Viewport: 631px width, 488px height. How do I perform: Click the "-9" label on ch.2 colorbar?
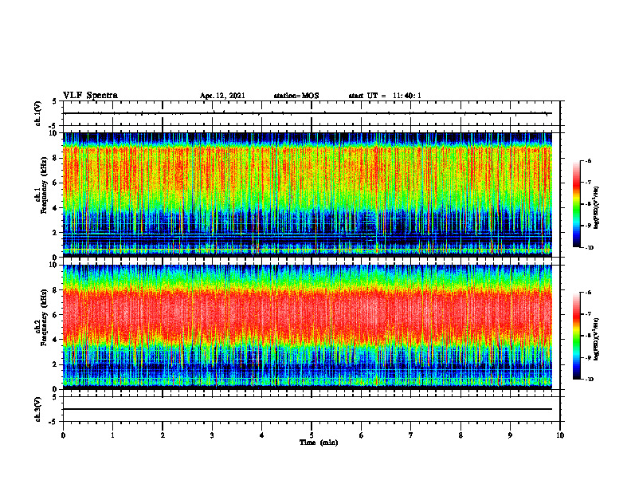[x=588, y=357]
